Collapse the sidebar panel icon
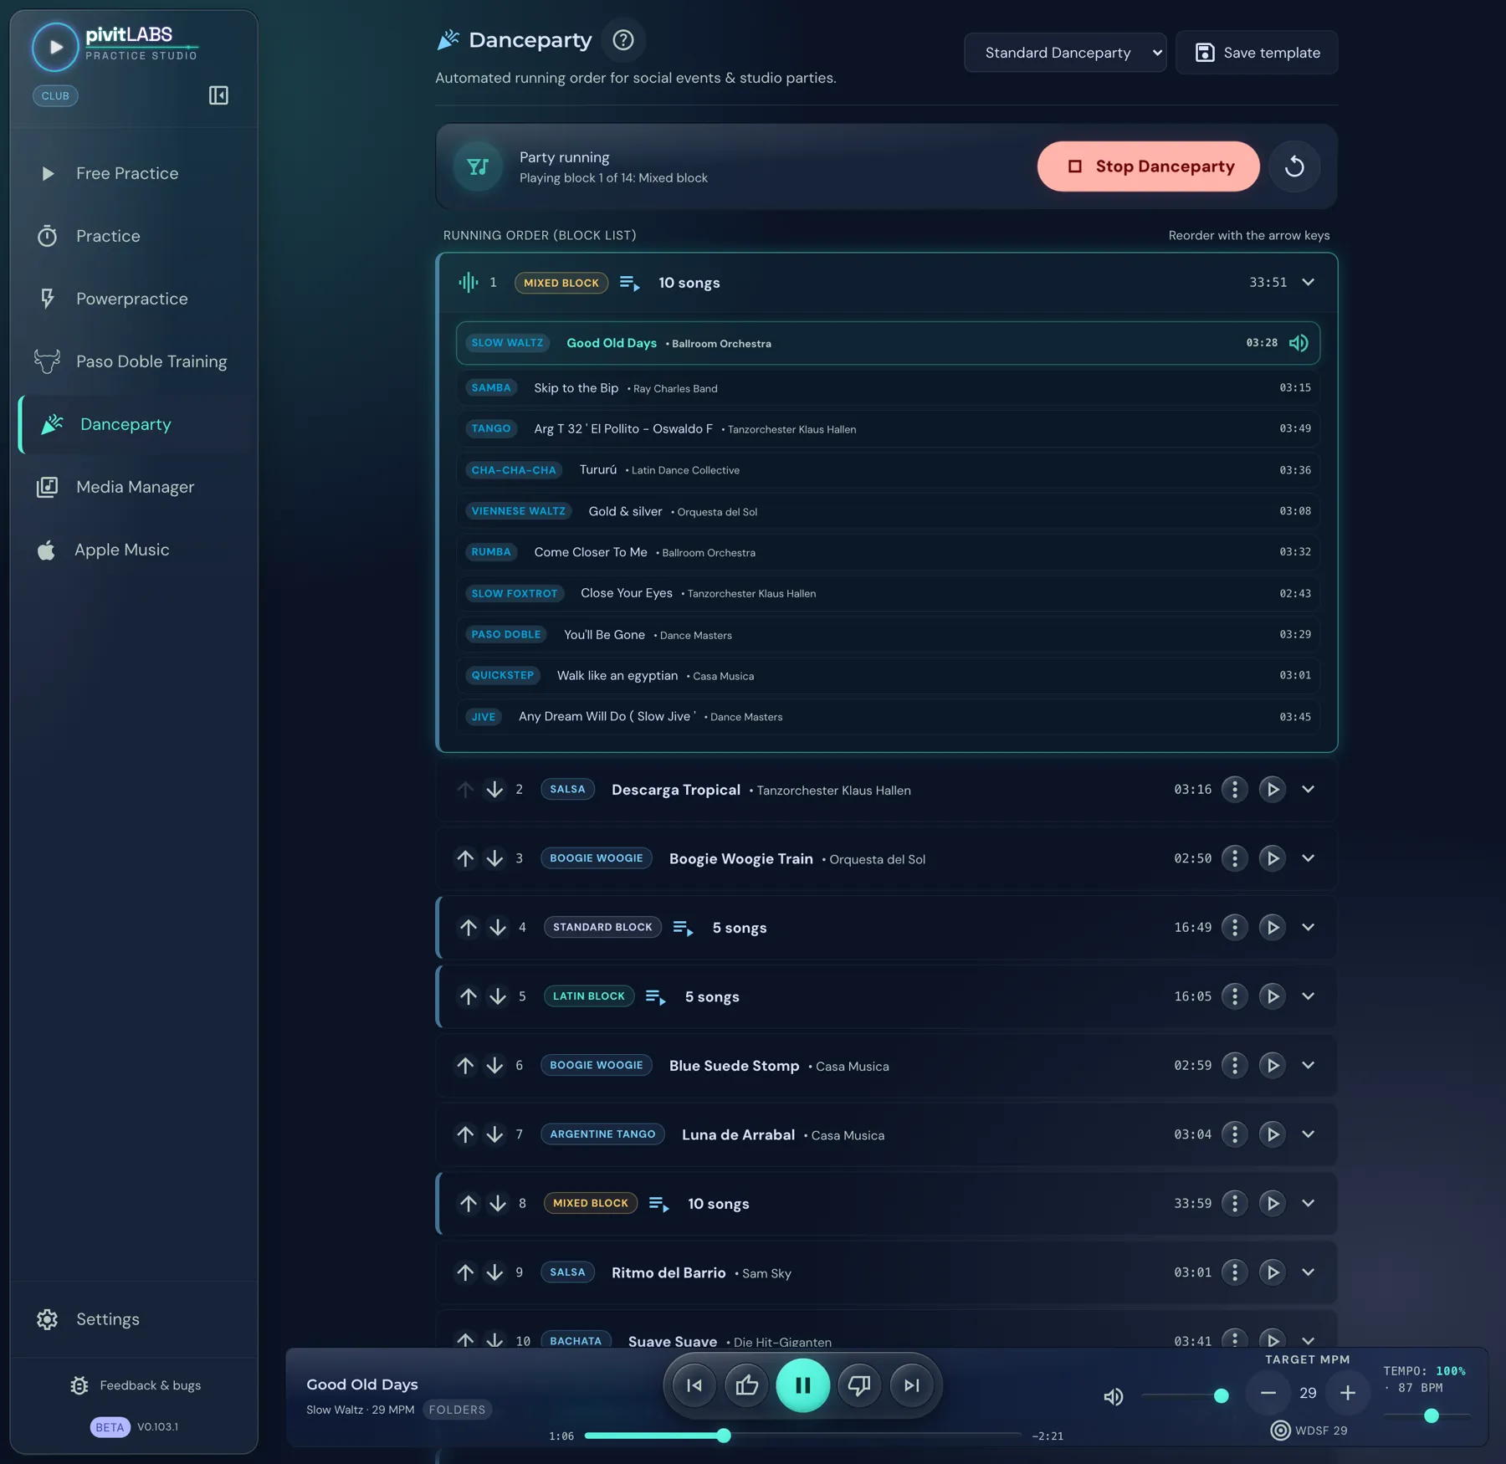This screenshot has width=1506, height=1464. click(x=218, y=95)
